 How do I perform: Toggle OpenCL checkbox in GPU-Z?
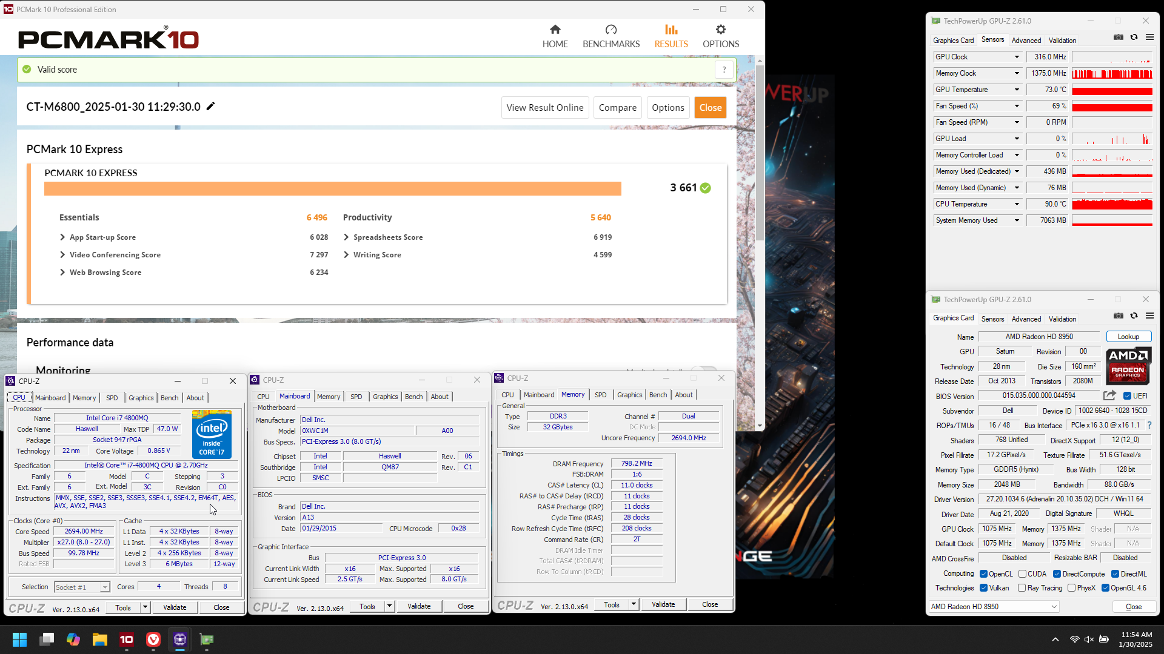[983, 574]
